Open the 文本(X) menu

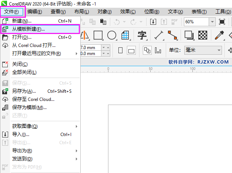pos(175,12)
